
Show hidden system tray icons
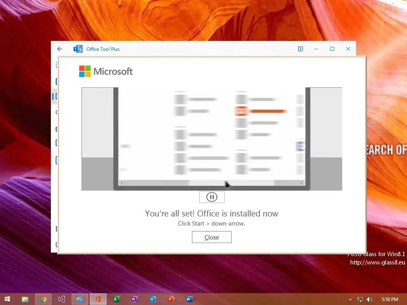click(350, 299)
